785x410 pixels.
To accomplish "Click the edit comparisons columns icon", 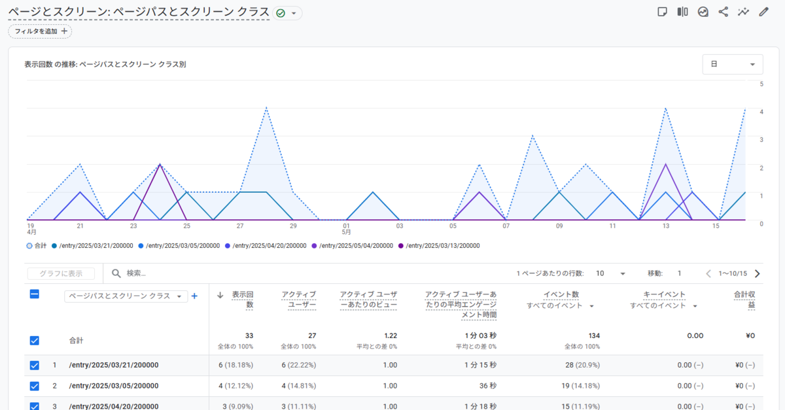I will coord(682,12).
